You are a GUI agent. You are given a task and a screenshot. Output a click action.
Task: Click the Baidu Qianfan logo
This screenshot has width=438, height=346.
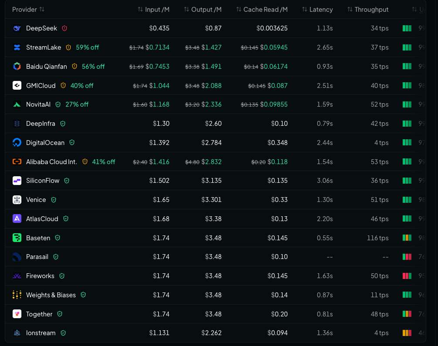coord(17,67)
